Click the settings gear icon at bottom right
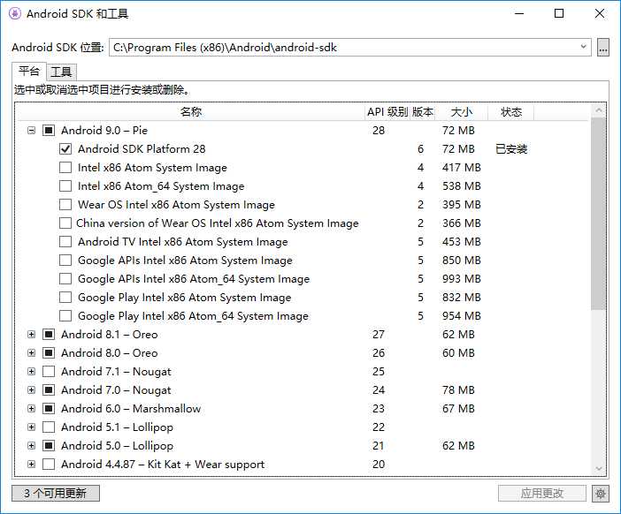621x514 pixels. [601, 494]
